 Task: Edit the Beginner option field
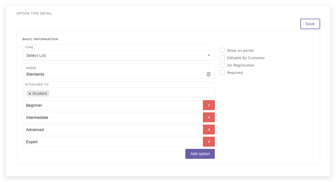[x=113, y=105]
